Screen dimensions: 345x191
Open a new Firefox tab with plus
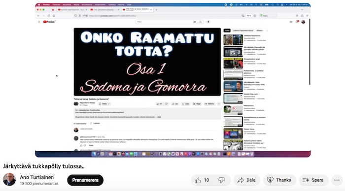(x=156, y=10)
